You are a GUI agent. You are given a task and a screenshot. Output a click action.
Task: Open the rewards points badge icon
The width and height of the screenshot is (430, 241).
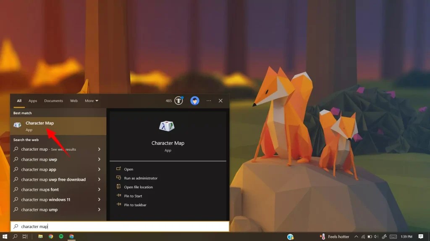point(178,100)
